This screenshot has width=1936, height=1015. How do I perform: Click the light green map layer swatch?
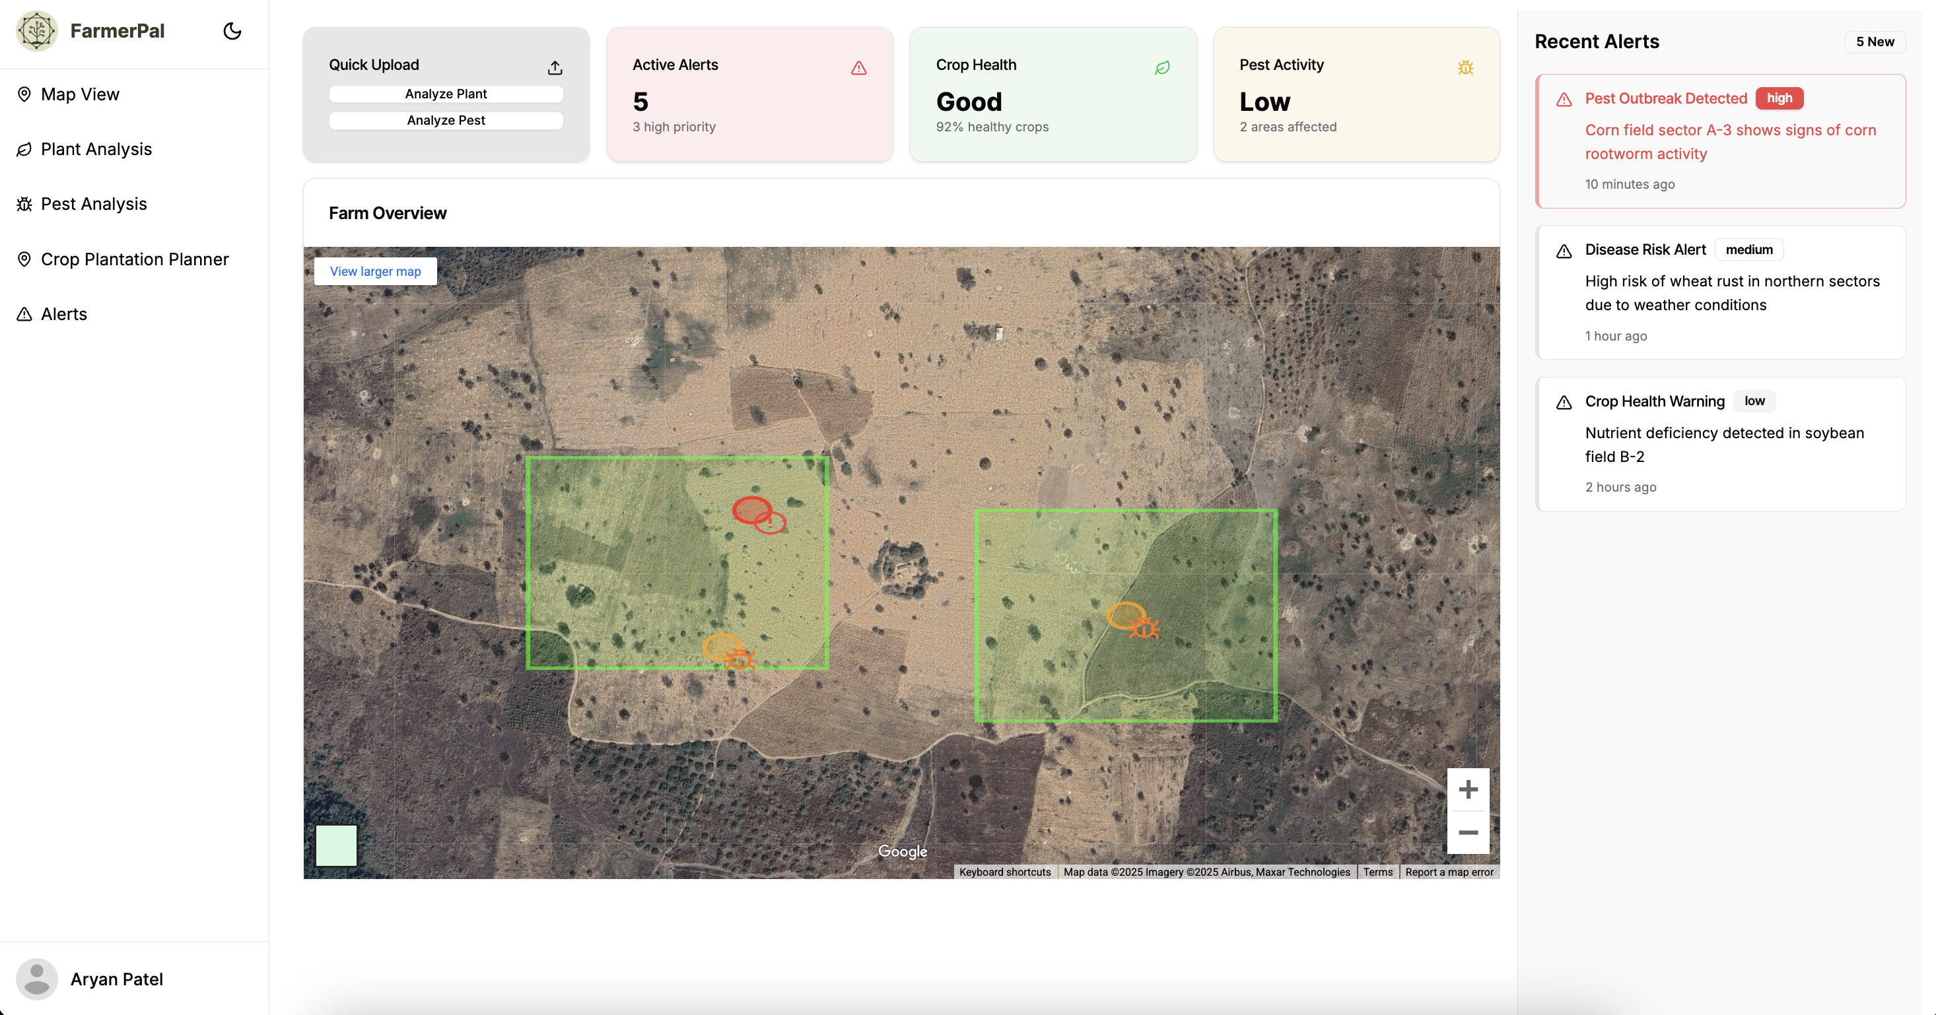click(336, 845)
